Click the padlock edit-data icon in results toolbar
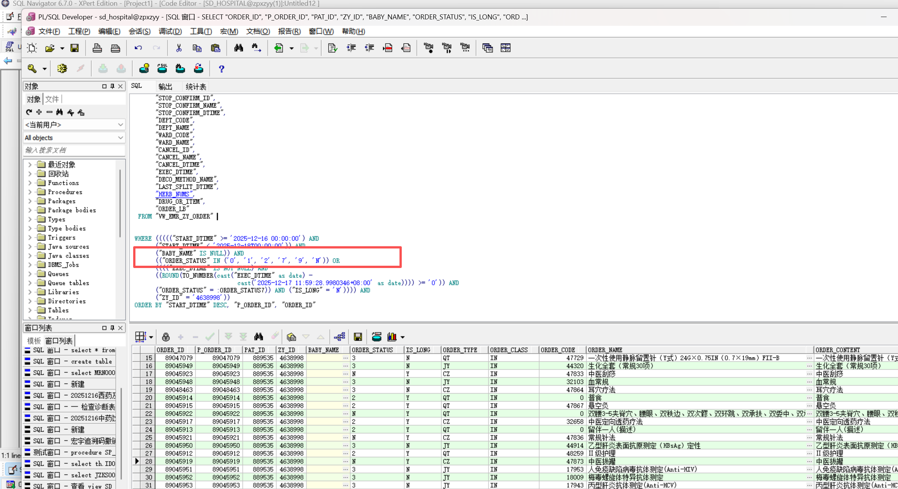Screen dimensions: 898x489 click(166, 337)
